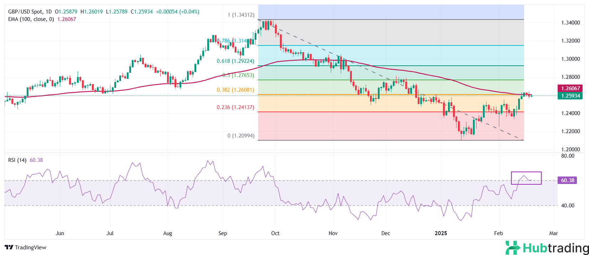Viewport: 589px width, 255px height.
Task: Click the red EMA price tag 1.26067
Action: 570,88
